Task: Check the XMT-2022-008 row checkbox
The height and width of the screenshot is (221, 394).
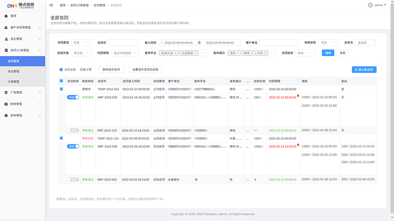Action: click(x=61, y=146)
